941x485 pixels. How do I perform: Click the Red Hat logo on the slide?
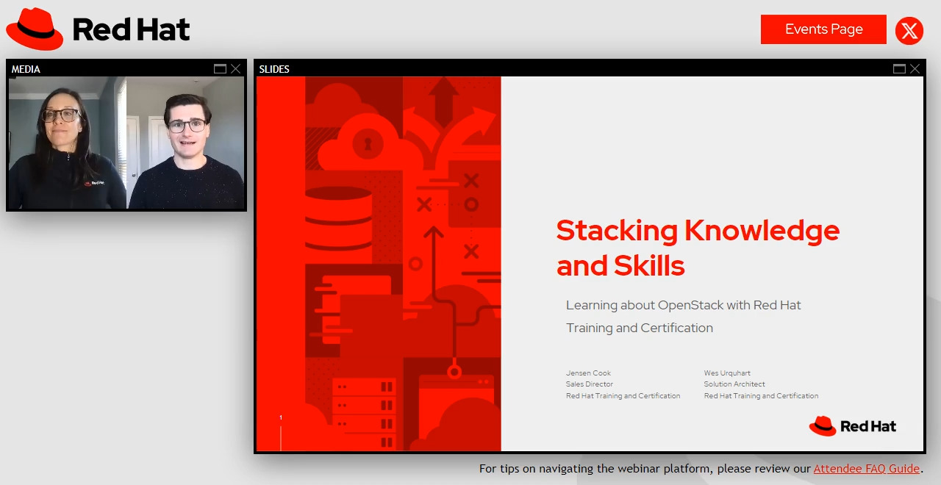click(852, 426)
